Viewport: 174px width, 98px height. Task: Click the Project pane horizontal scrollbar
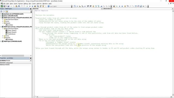click(15, 56)
